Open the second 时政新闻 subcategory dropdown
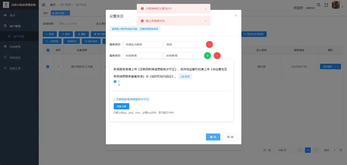This screenshot has height=165, width=347. pos(183,56)
